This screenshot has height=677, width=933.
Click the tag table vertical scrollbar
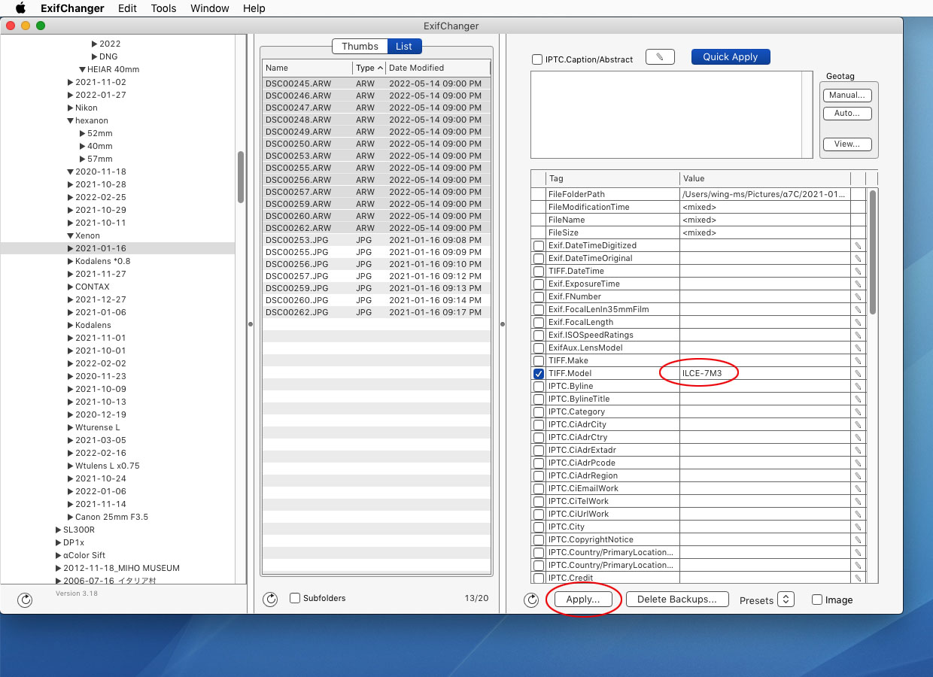[872, 252]
